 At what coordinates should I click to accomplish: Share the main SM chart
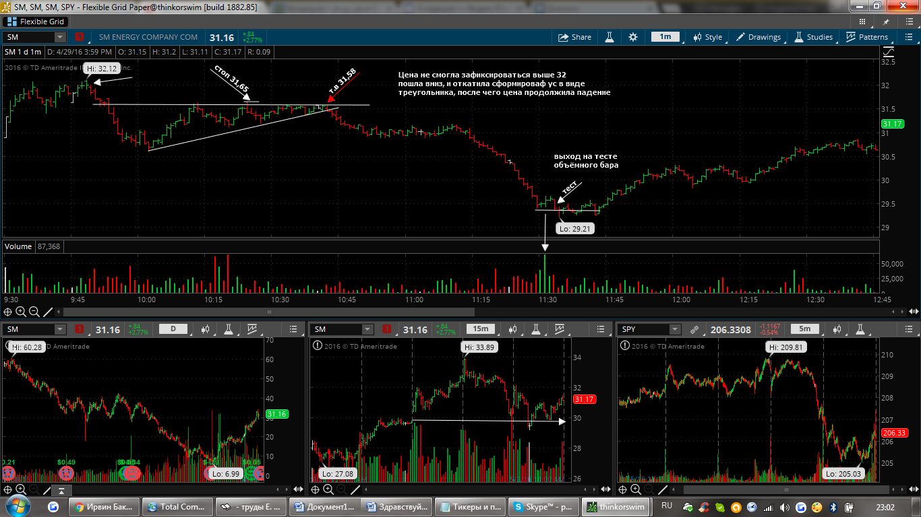coord(575,37)
